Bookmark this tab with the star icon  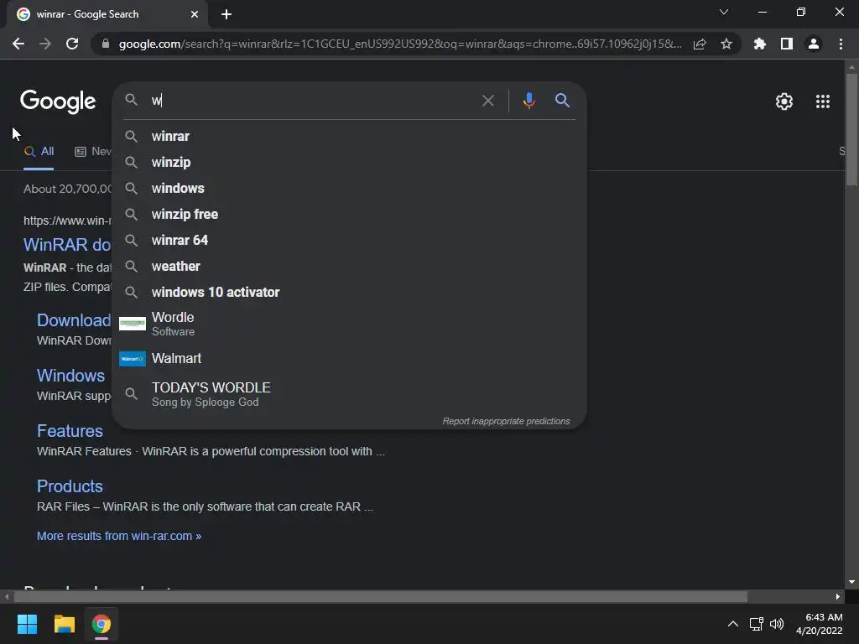[726, 44]
